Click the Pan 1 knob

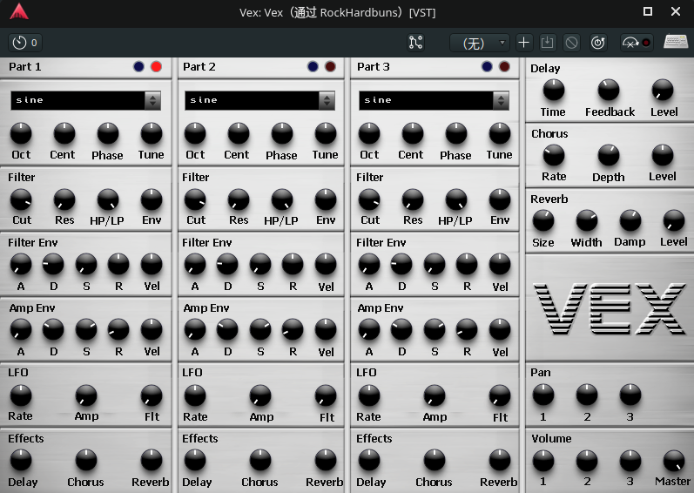543,395
